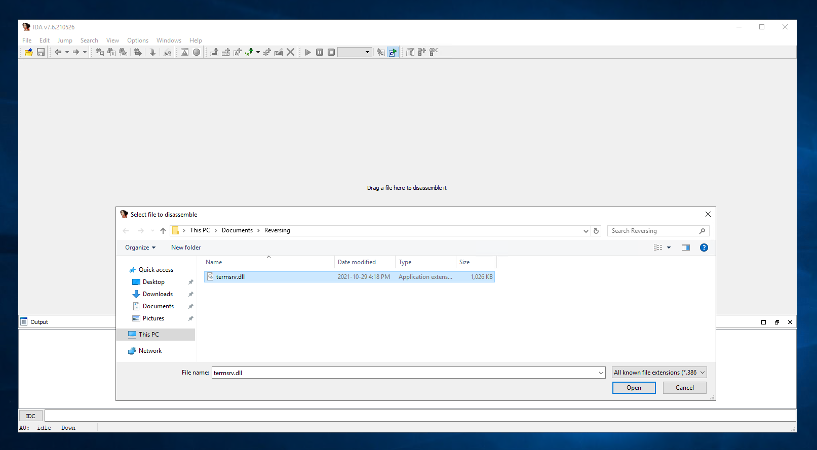Screen dimensions: 817x450
Task: Open the file extensions filter dropdown
Action: point(659,373)
